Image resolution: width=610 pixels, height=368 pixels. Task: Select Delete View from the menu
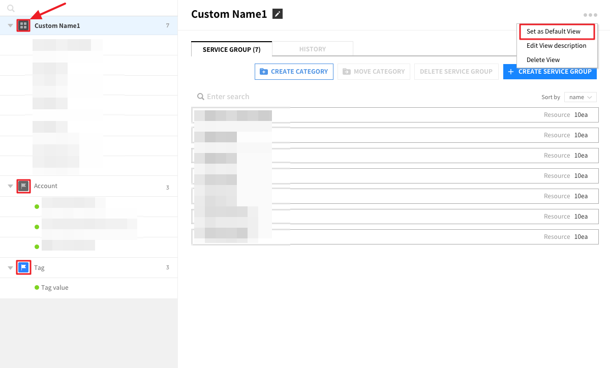click(x=543, y=60)
